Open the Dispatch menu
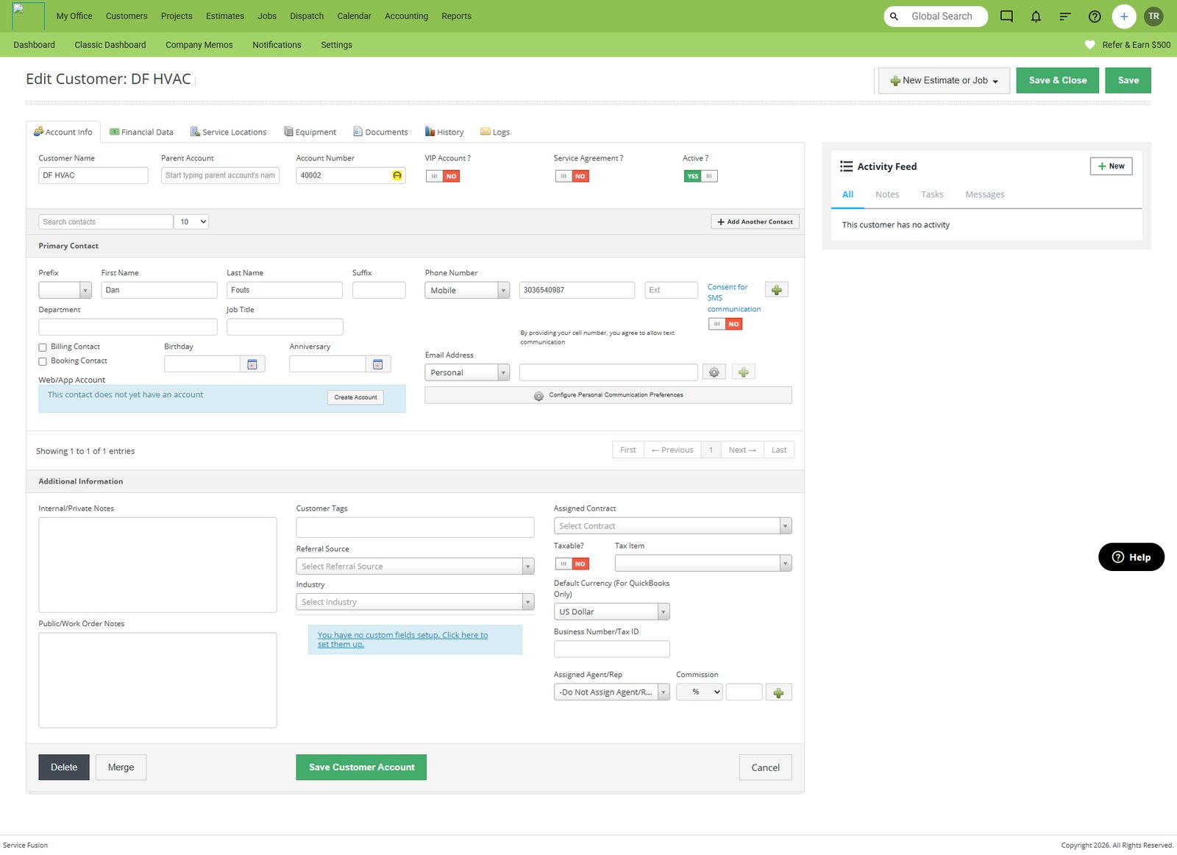Viewport: 1177px width, 855px height. click(307, 16)
